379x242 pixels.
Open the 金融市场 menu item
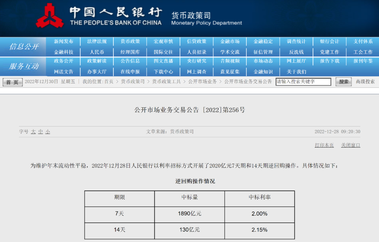pyautogui.click(x=230, y=41)
